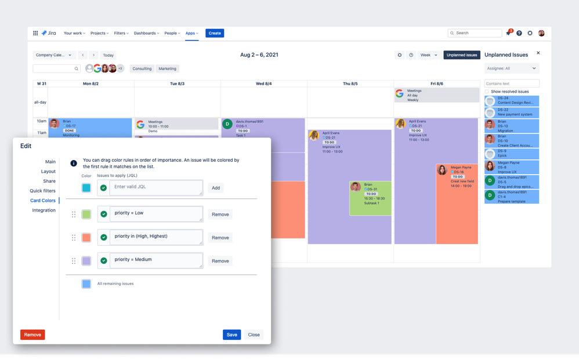Switch to the Card Colors section
This screenshot has height=359, width=579.
pos(42,200)
